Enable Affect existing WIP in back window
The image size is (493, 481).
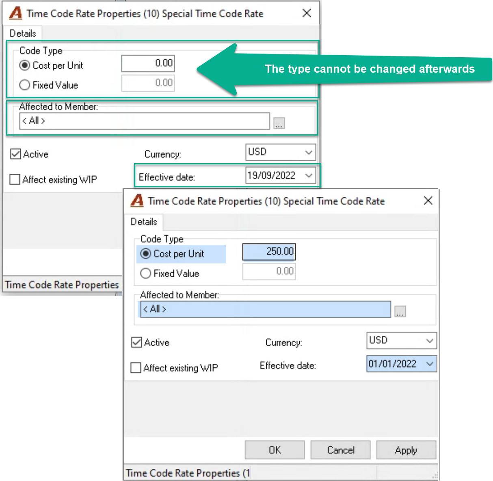(15, 179)
